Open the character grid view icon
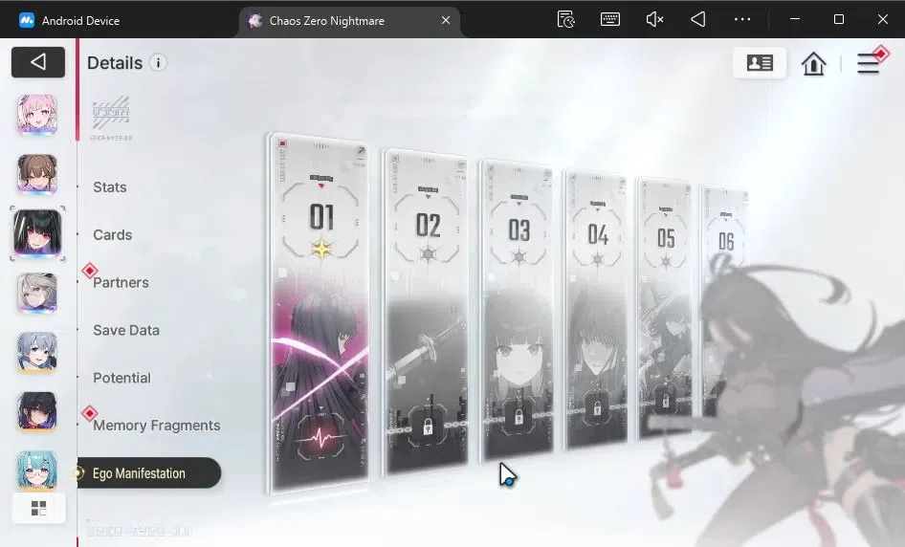This screenshot has height=547, width=905. point(38,509)
